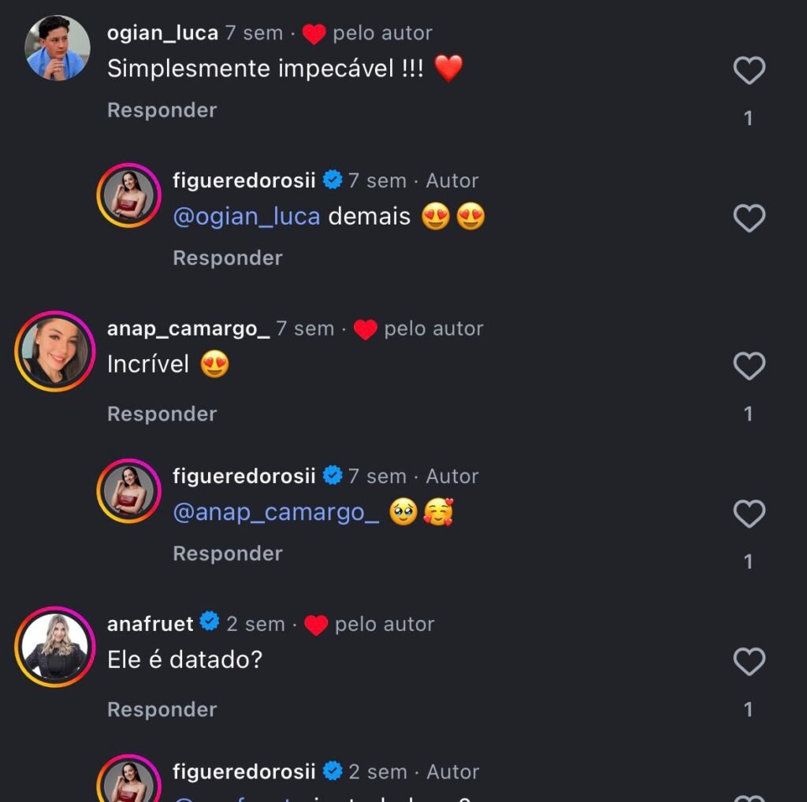Open the ogian_luca username link
This screenshot has width=807, height=802.
[162, 33]
